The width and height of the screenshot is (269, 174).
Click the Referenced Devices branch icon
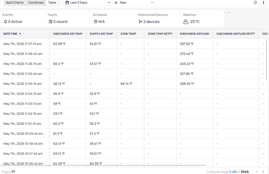(141, 21)
